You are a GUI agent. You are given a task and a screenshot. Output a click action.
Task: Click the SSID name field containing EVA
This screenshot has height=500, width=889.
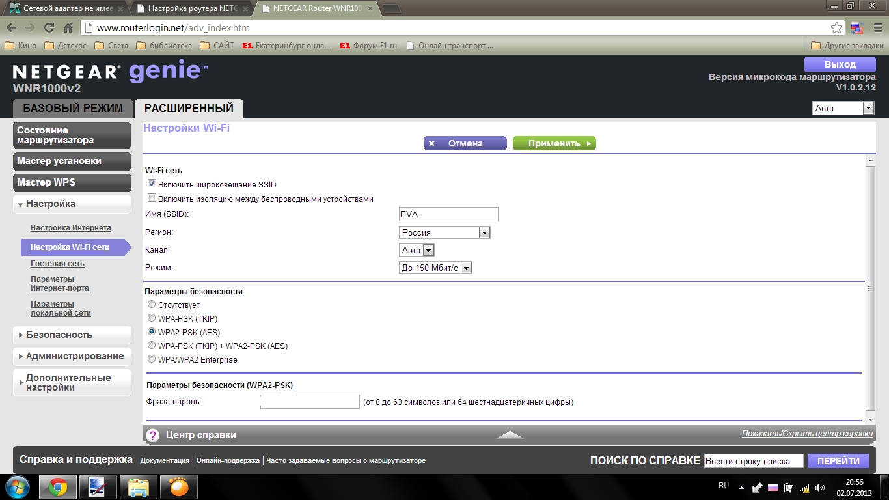click(448, 214)
